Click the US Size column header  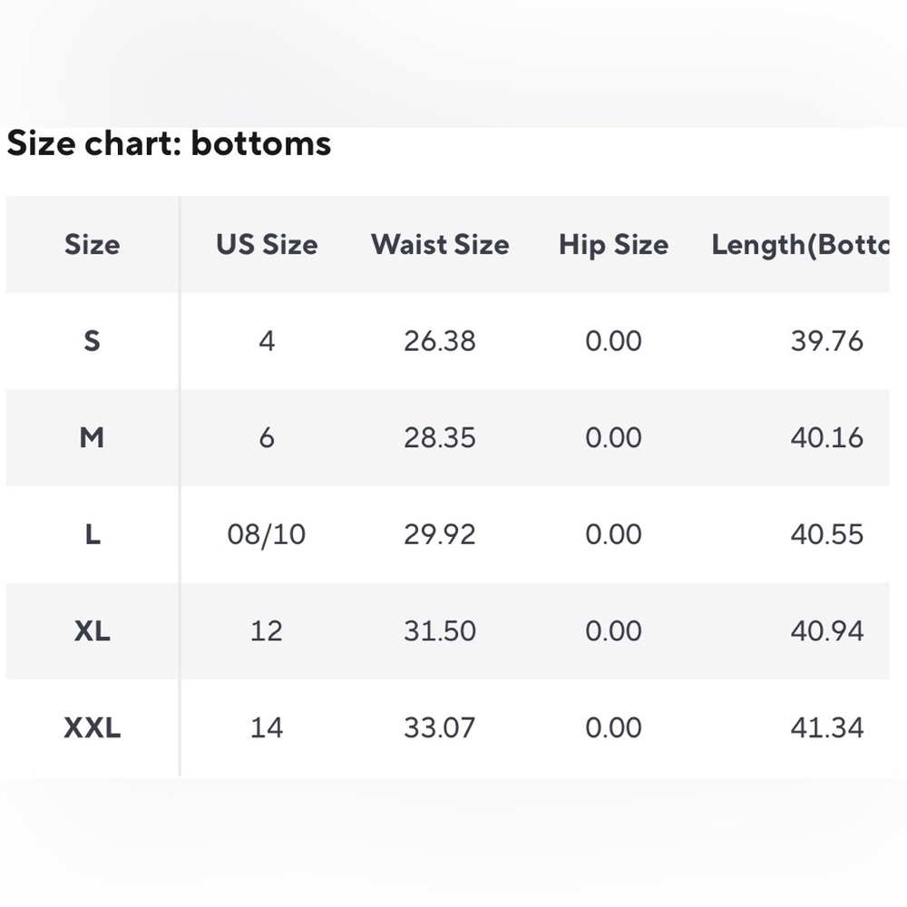[267, 244]
